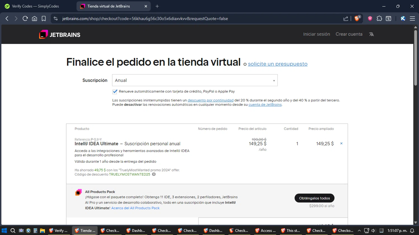Open the 'Checko...' taskbar window
419x235 pixels.
[343, 231]
